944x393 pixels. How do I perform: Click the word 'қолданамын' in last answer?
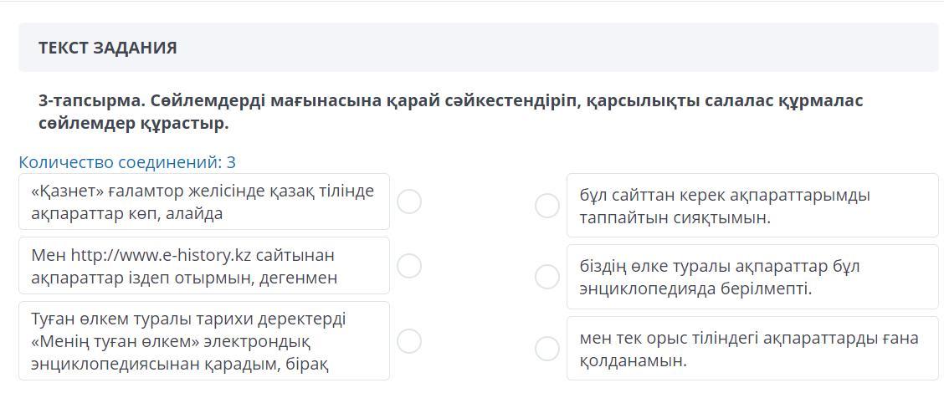[x=630, y=360]
